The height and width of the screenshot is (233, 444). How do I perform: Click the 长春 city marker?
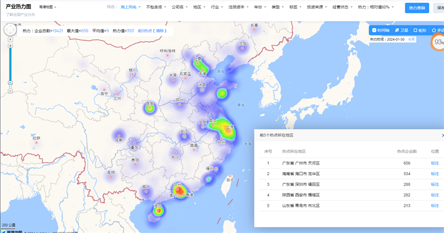[254, 30]
